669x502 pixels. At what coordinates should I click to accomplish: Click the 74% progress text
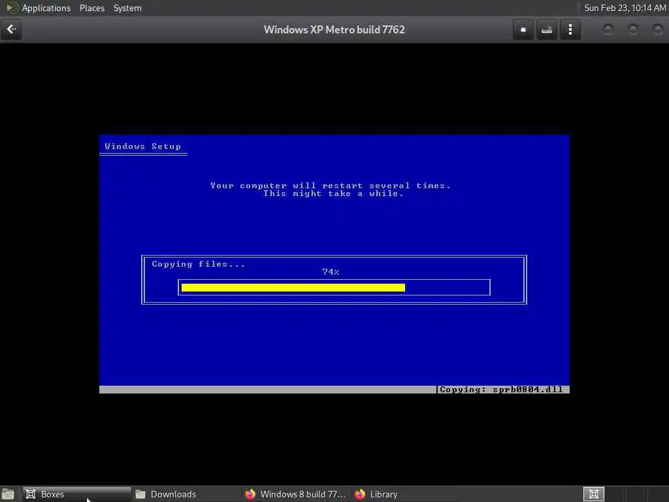coord(331,271)
